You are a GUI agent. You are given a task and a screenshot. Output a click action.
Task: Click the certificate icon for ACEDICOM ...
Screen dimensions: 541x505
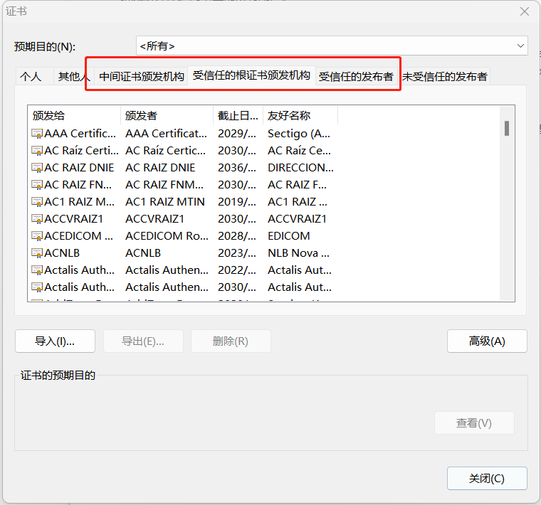pyautogui.click(x=37, y=235)
